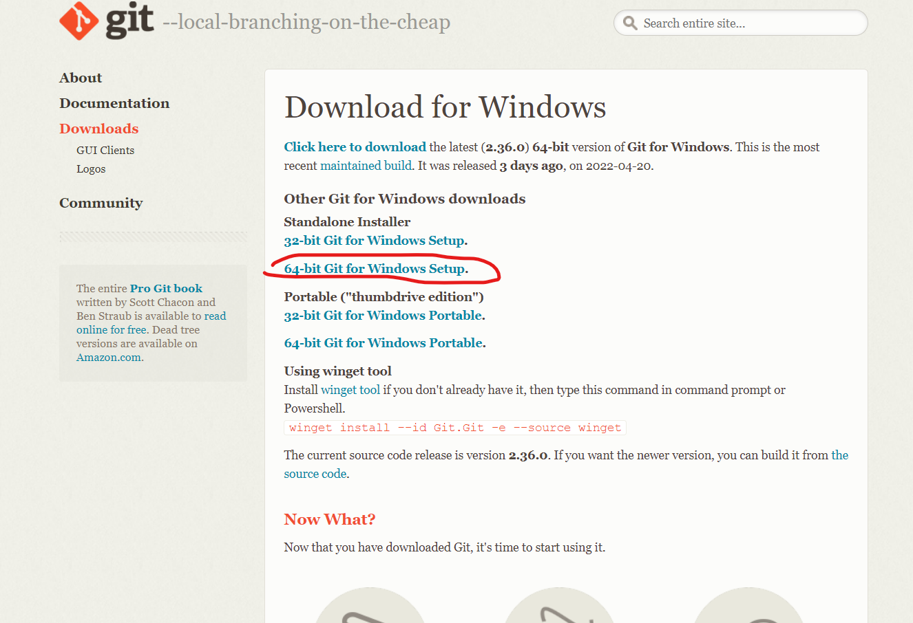The height and width of the screenshot is (623, 913).
Task: Click the 'Download for Windows' heading
Action: coord(445,107)
